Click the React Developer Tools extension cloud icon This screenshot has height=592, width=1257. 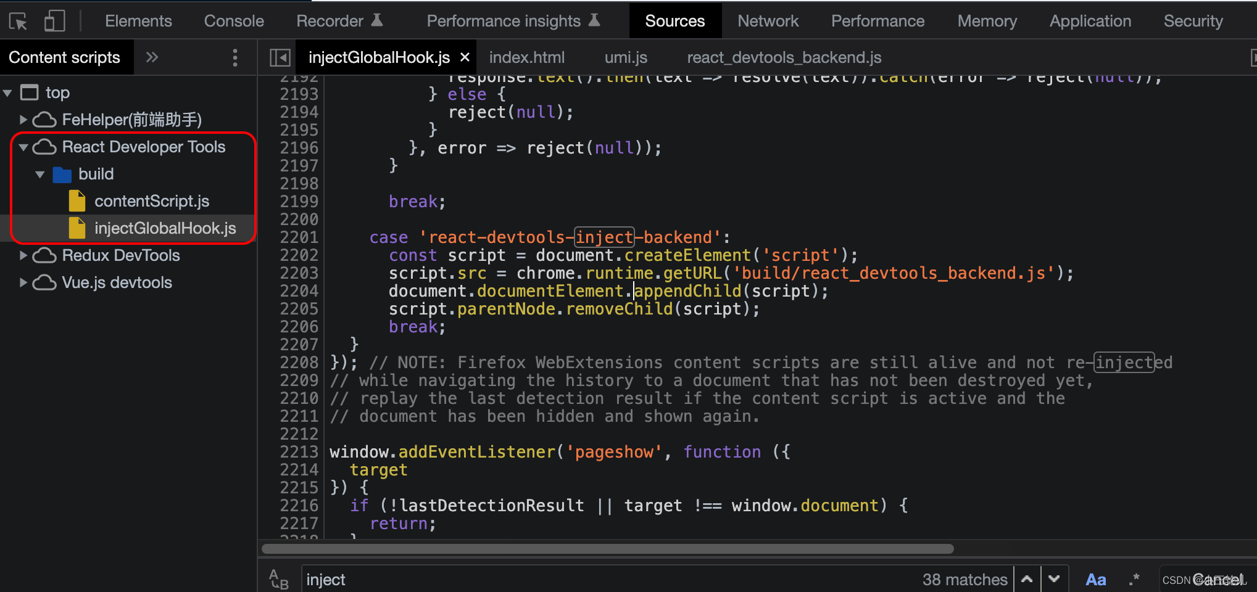click(43, 147)
